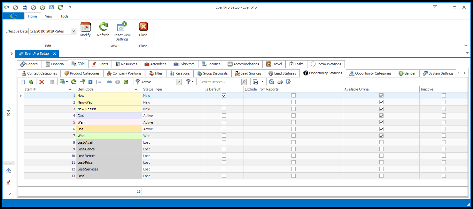Image resolution: width=473 pixels, height=209 pixels.
Task: Switch to the Tools ribbon tab
Action: coord(65,16)
